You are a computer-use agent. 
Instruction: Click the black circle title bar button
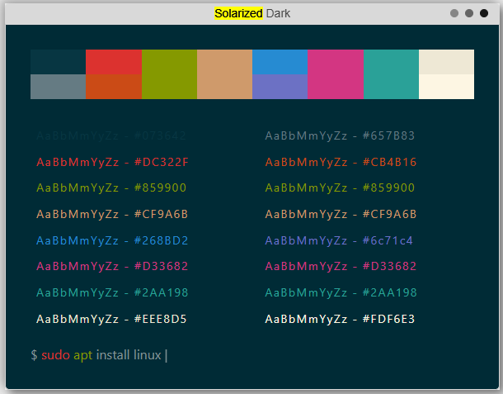(484, 13)
